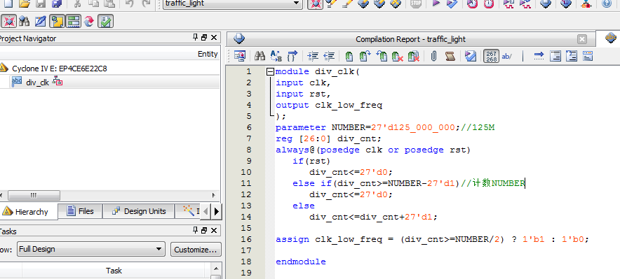Click the decrease indent icon

(x=328, y=56)
